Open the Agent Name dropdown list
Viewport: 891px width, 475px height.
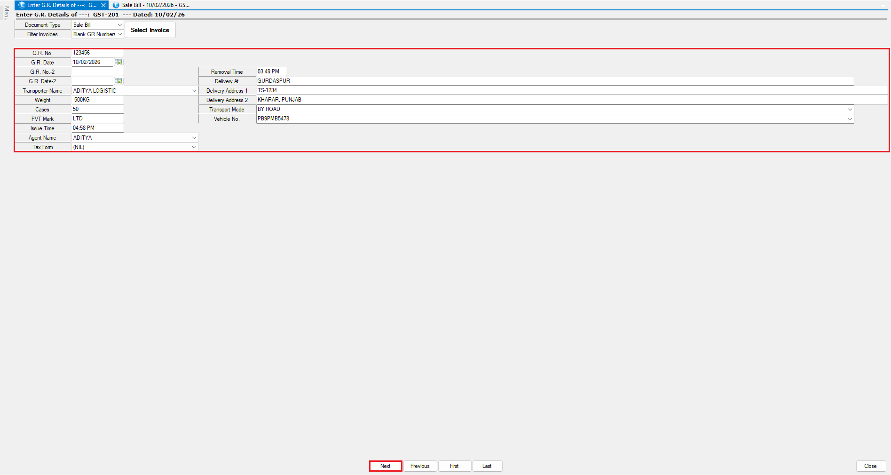194,138
